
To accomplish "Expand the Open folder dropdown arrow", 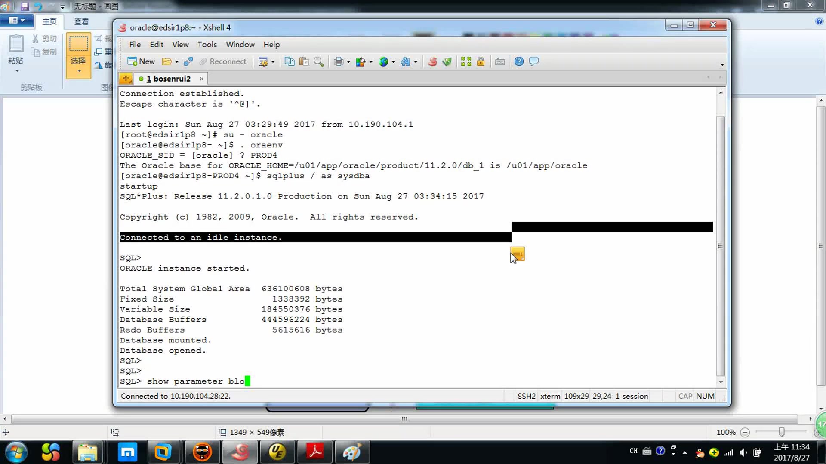I will pyautogui.click(x=177, y=62).
